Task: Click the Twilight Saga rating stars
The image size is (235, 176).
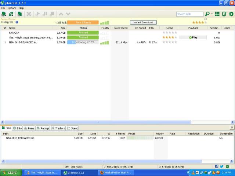Action: (x=170, y=37)
